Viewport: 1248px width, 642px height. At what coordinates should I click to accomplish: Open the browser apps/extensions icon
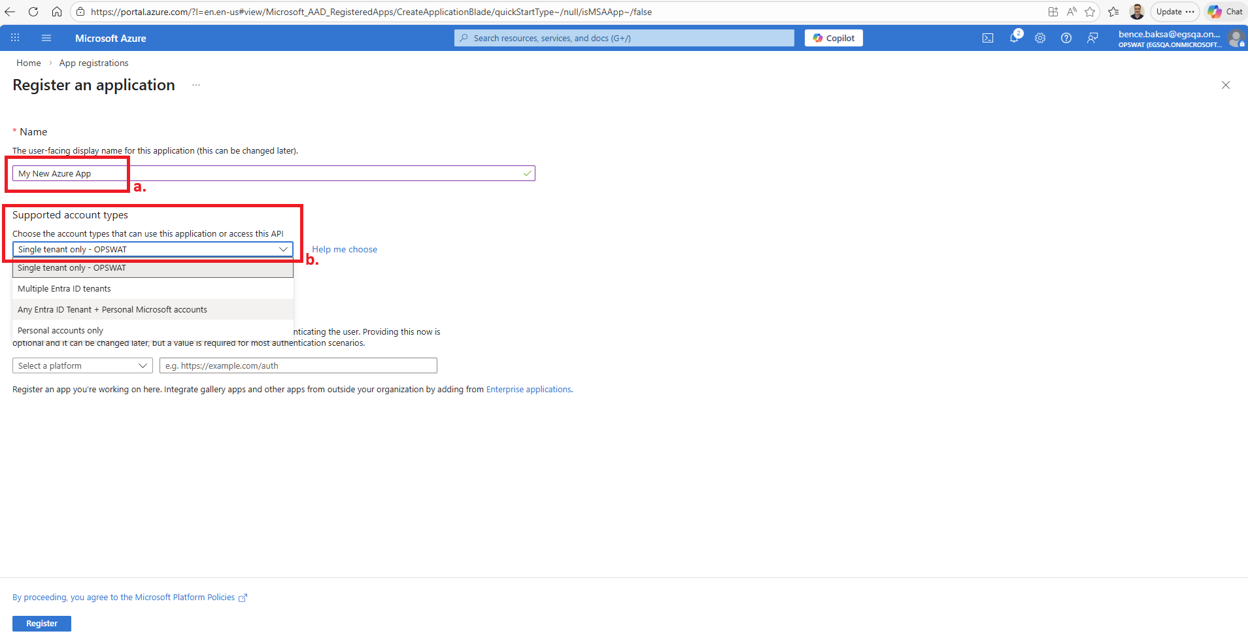(x=1053, y=12)
